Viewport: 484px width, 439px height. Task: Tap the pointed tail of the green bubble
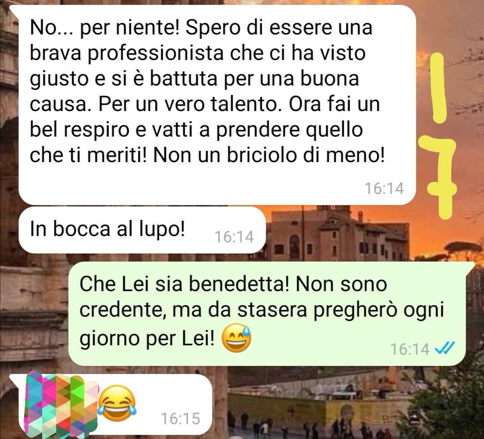(470, 267)
